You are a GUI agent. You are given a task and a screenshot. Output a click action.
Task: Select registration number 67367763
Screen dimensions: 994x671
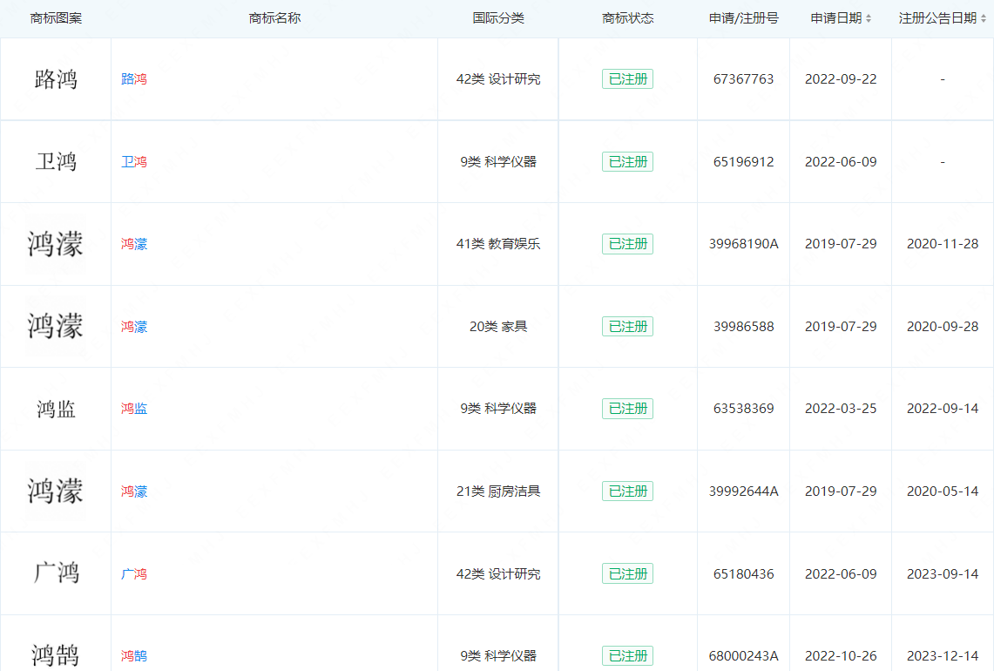tap(744, 79)
